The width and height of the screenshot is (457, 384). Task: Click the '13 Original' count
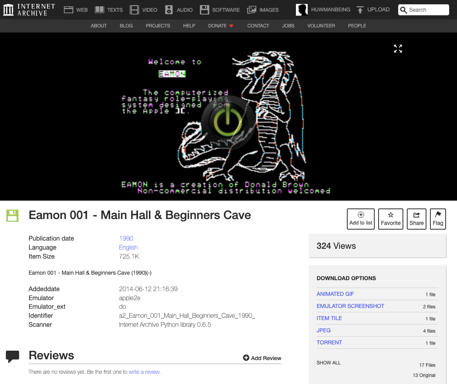click(424, 375)
